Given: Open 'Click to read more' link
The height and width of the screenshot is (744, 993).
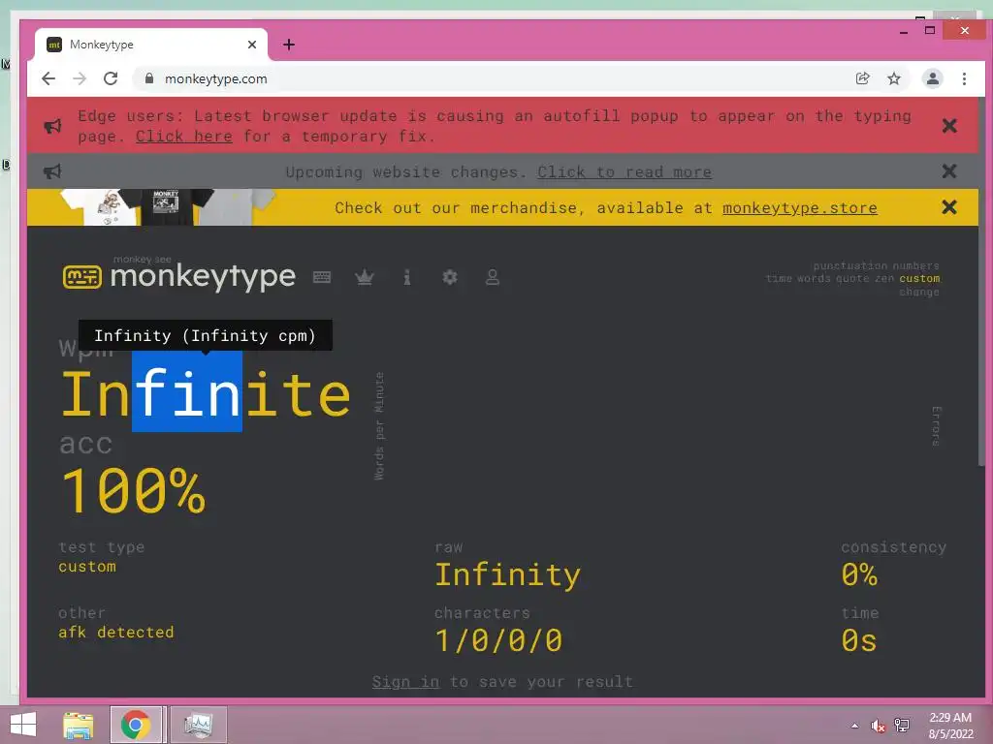Looking at the screenshot, I should pyautogui.click(x=625, y=172).
